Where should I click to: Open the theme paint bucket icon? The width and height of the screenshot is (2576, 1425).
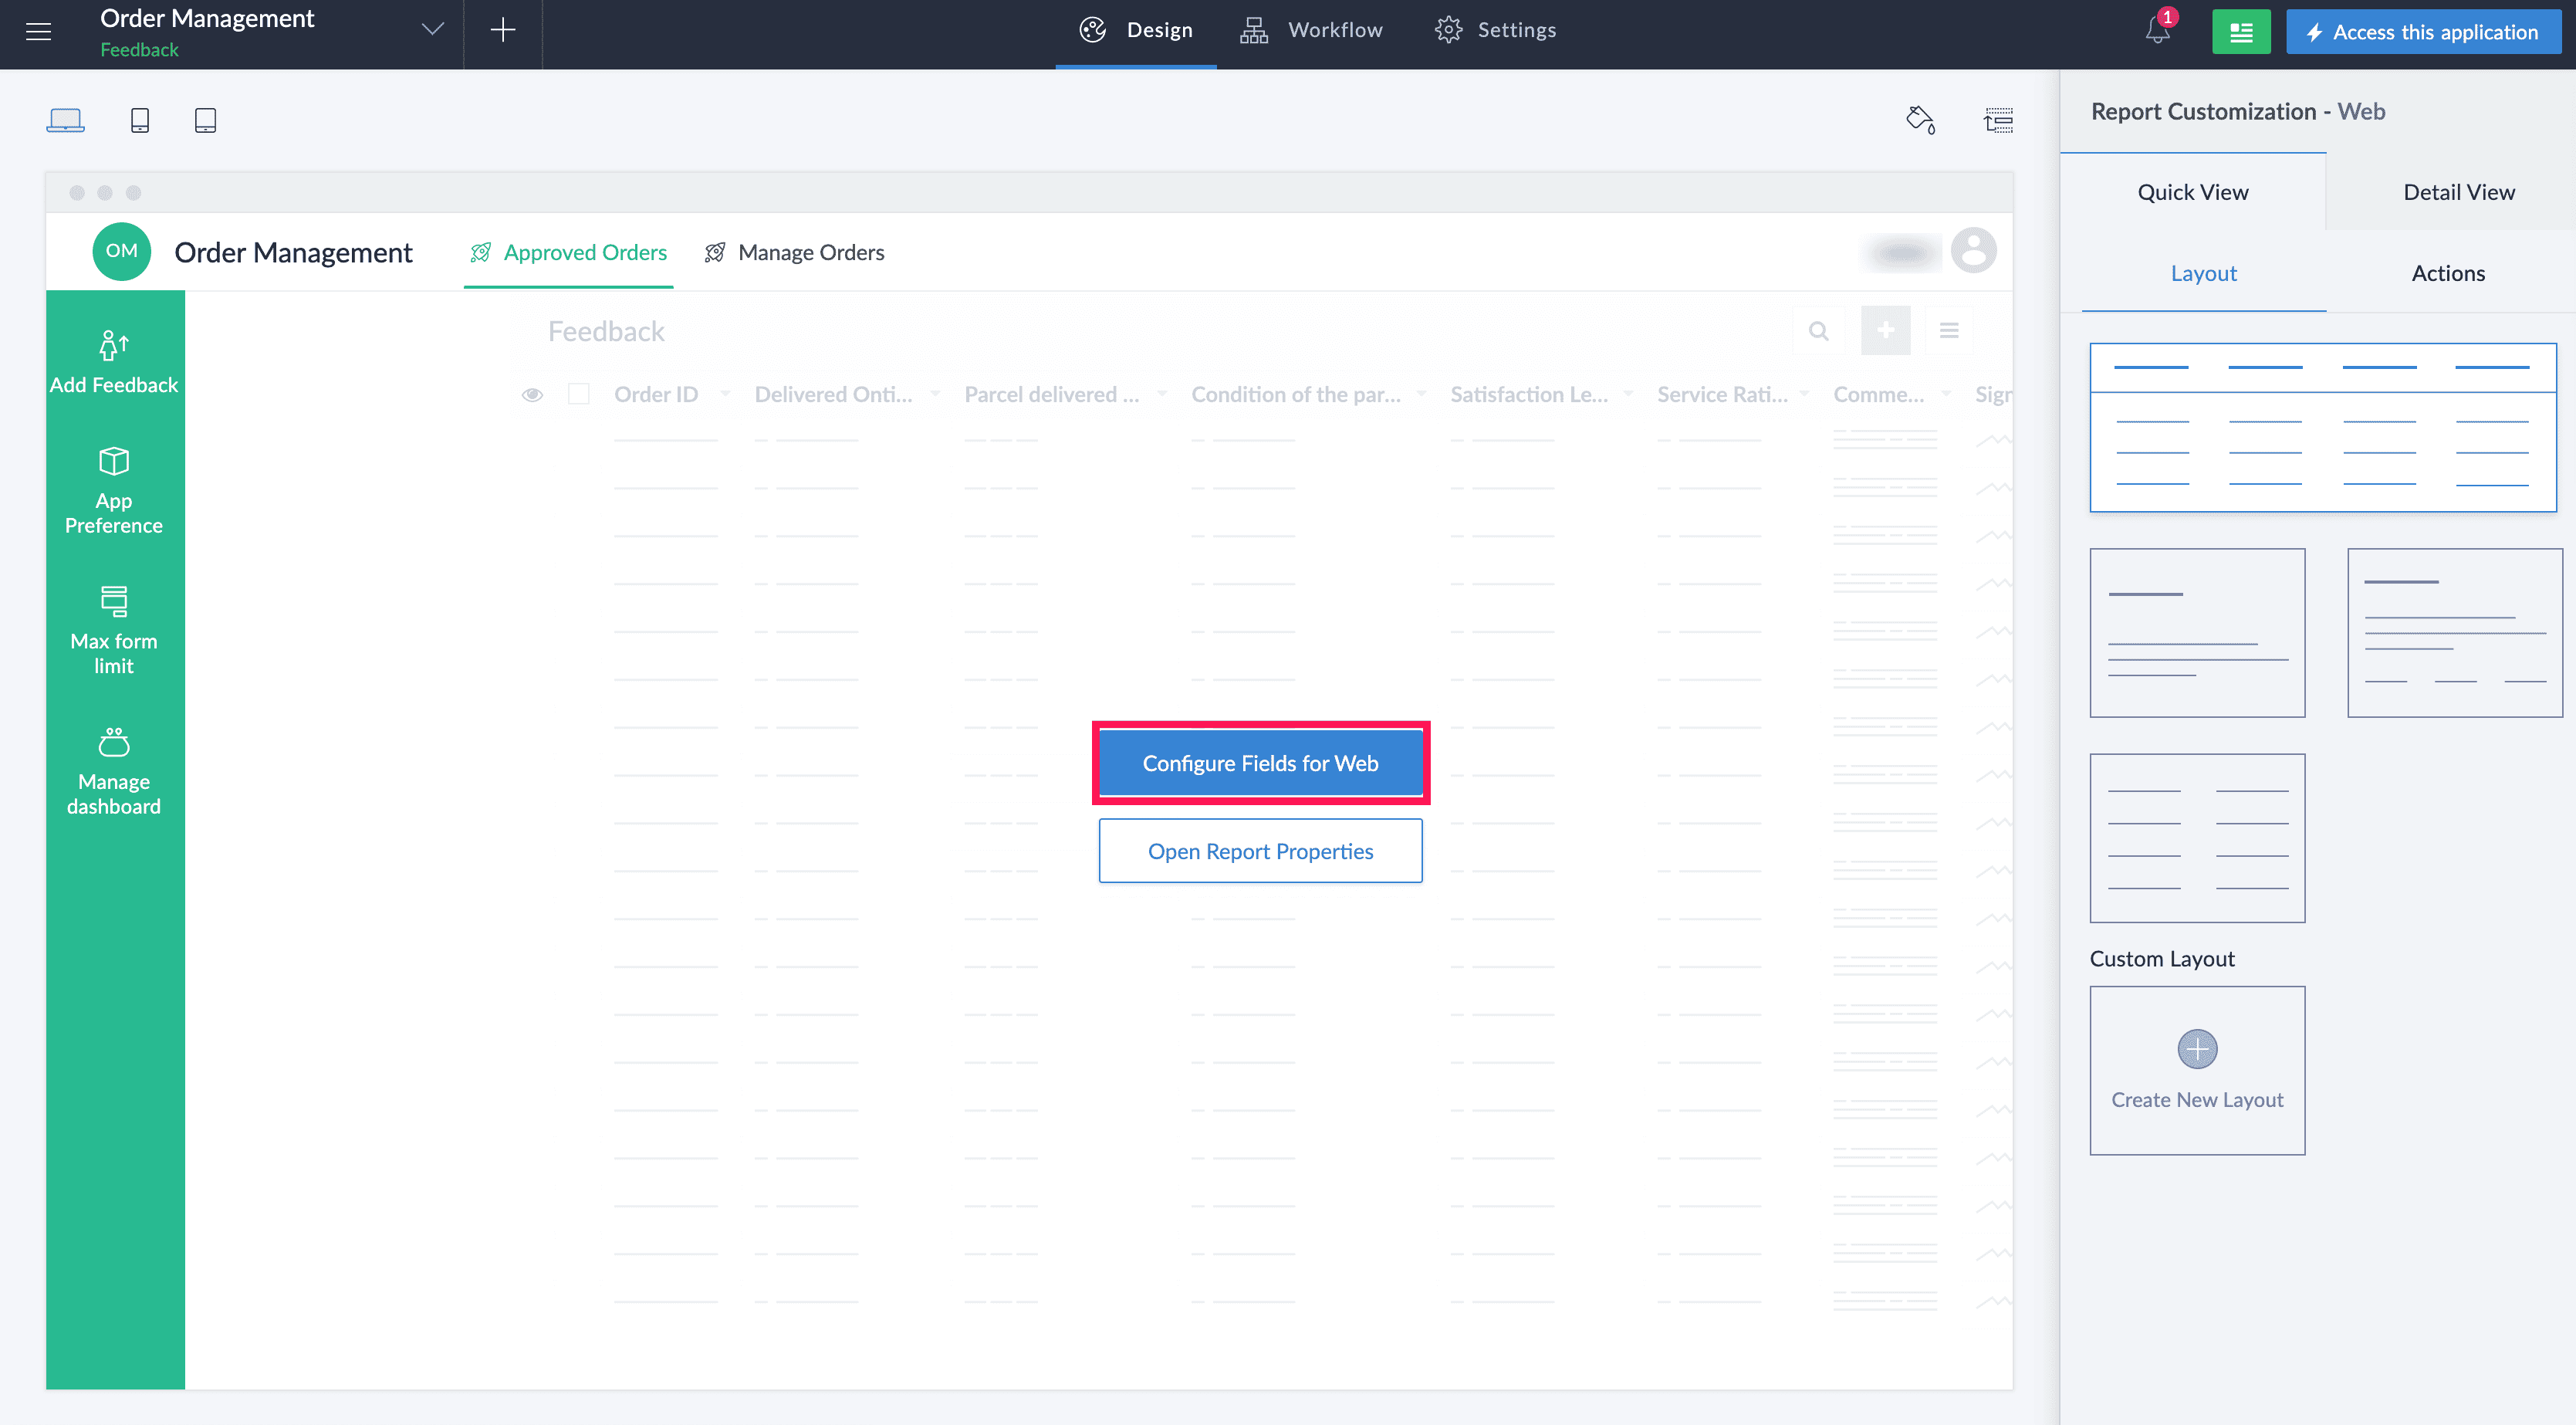click(x=1919, y=121)
